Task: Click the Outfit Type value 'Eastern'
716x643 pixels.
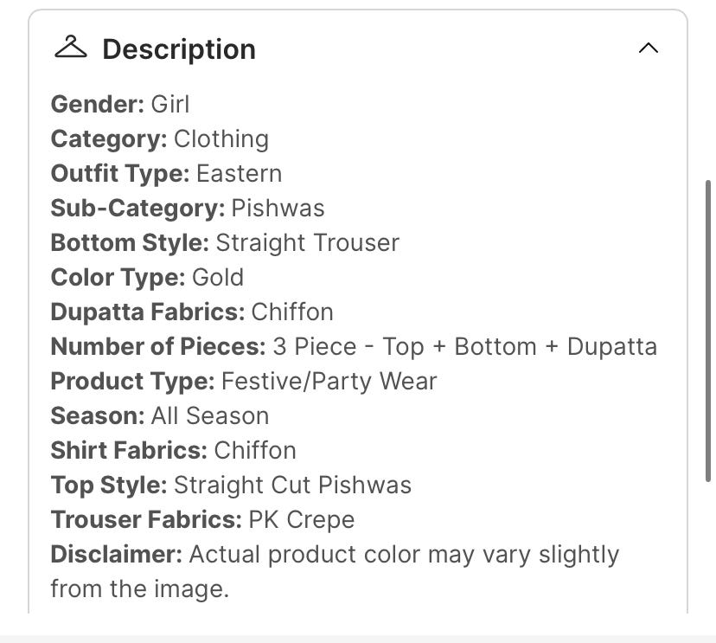Action: point(239,174)
